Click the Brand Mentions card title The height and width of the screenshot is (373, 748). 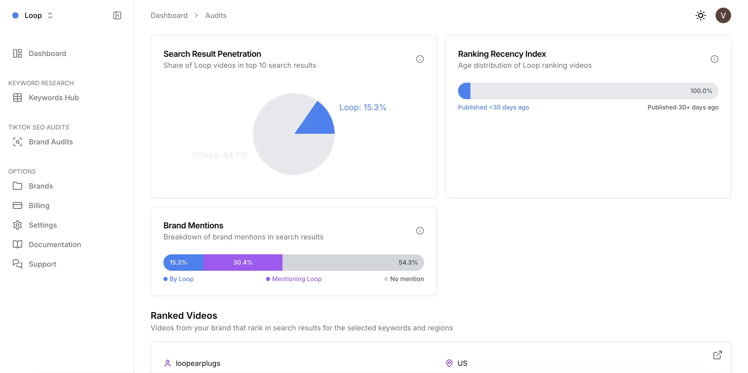193,226
